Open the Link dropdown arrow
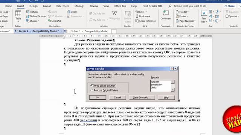 click(146, 12)
